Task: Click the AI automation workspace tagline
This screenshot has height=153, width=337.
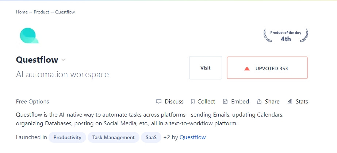Action: (62, 74)
